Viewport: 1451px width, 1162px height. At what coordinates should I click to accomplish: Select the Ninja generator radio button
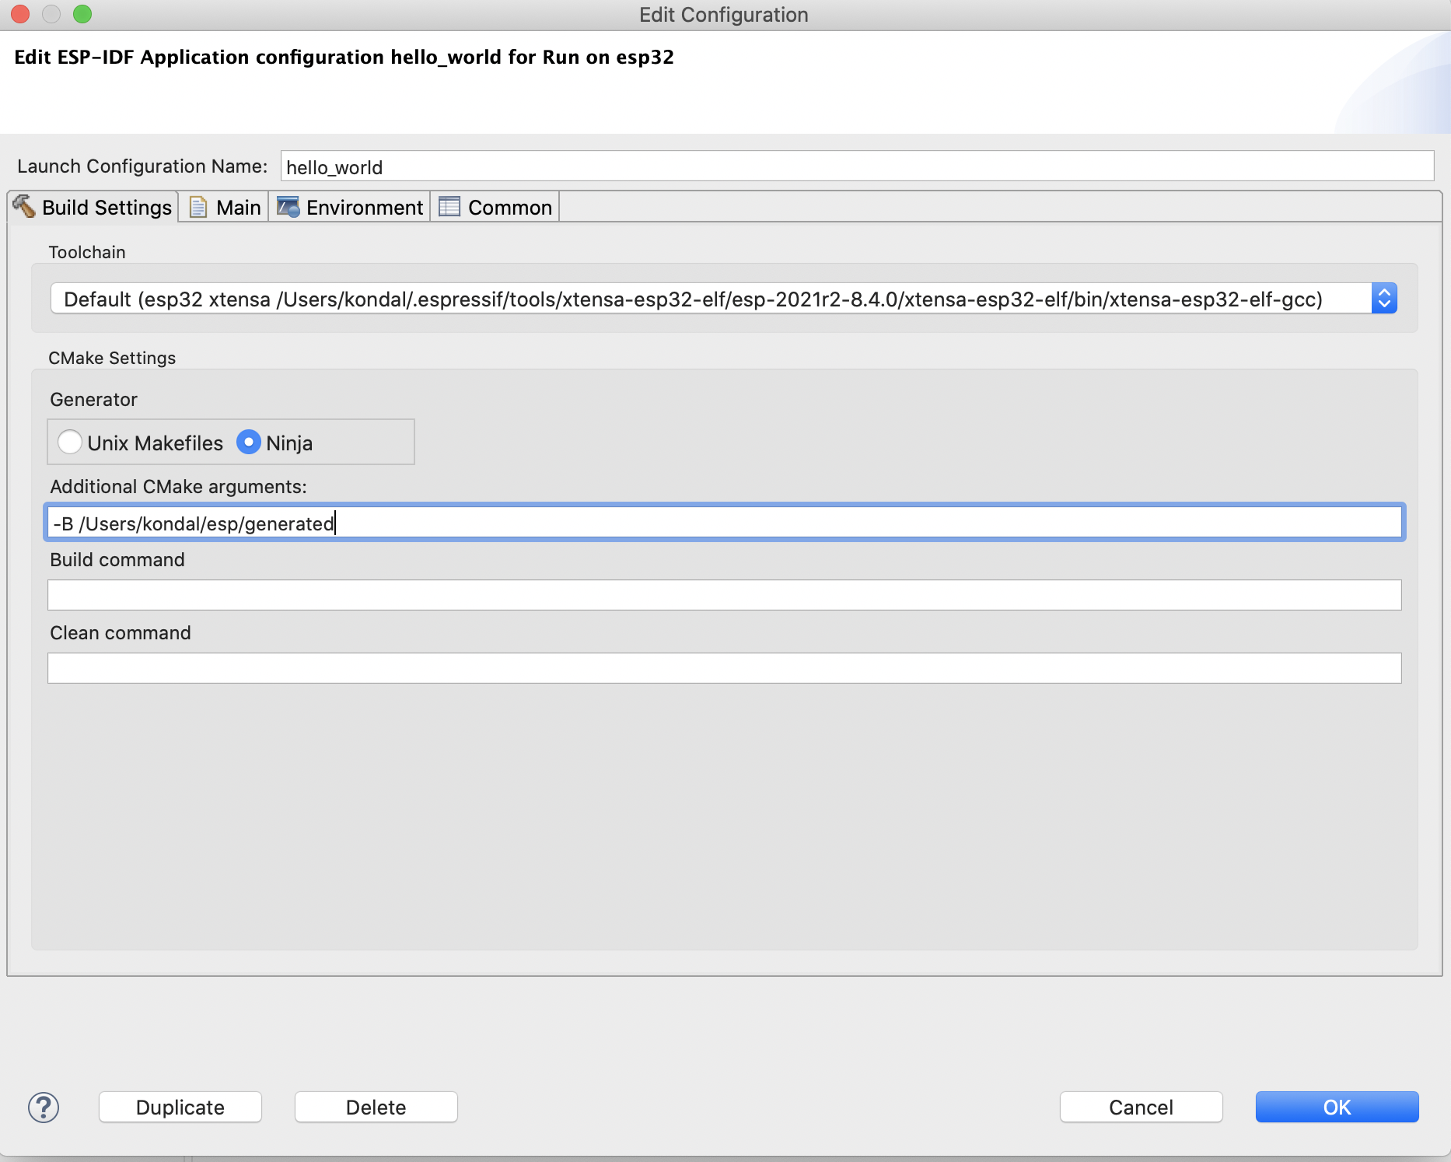[249, 442]
